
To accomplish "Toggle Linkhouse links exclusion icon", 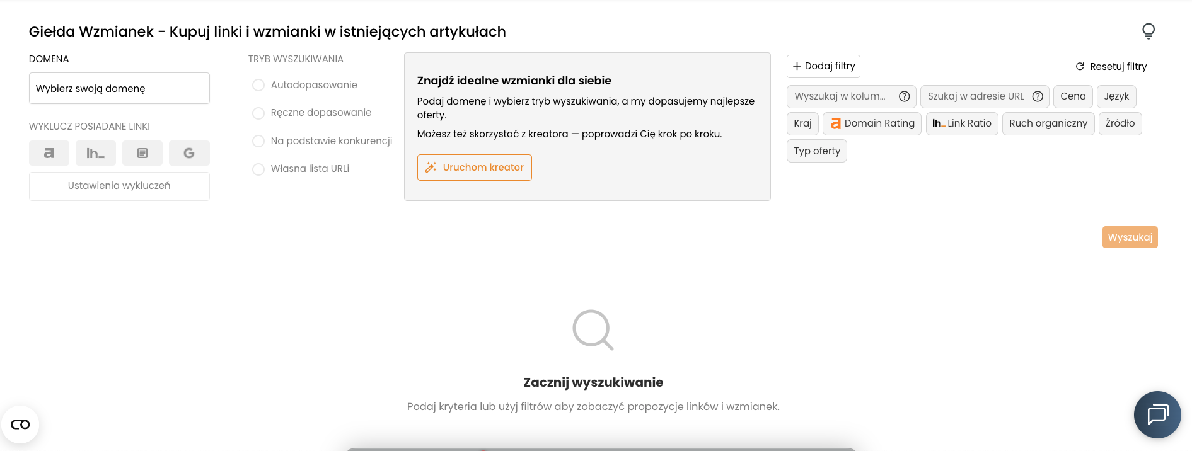I will tap(96, 153).
